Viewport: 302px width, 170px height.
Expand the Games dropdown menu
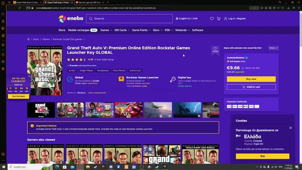(106, 30)
